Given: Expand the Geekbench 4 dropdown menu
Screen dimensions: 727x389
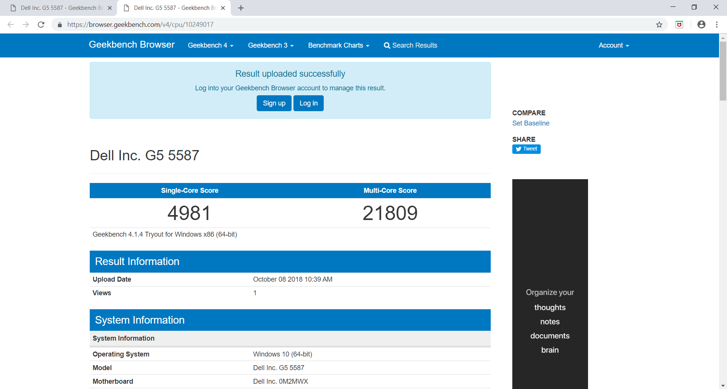Looking at the screenshot, I should (211, 45).
